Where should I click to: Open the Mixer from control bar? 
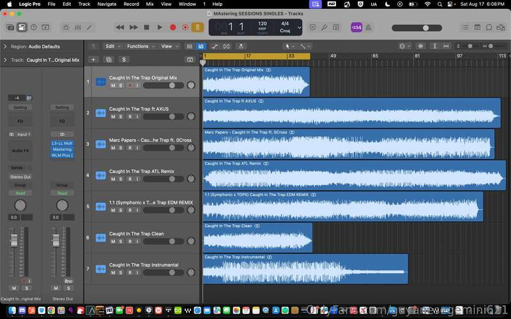coord(77,27)
